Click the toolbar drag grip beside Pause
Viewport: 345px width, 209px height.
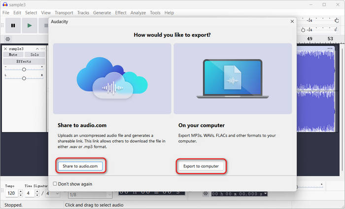click(x=2, y=26)
